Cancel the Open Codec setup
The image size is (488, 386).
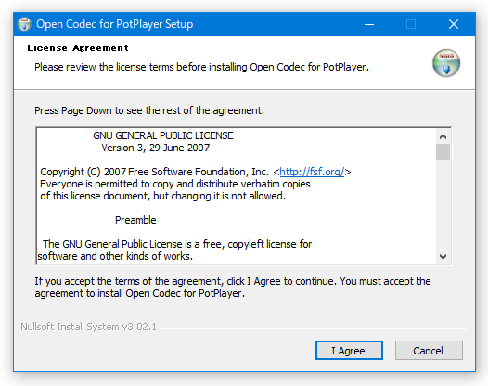[x=429, y=351]
